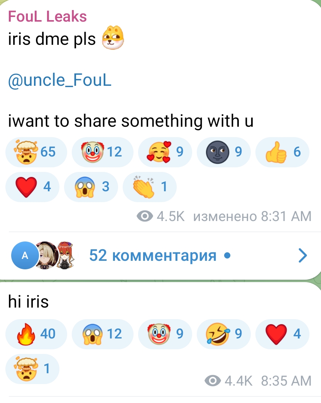Screen dimensions: 321x403
Task: Open the @uncle_FouL profile link
Action: click(60, 81)
